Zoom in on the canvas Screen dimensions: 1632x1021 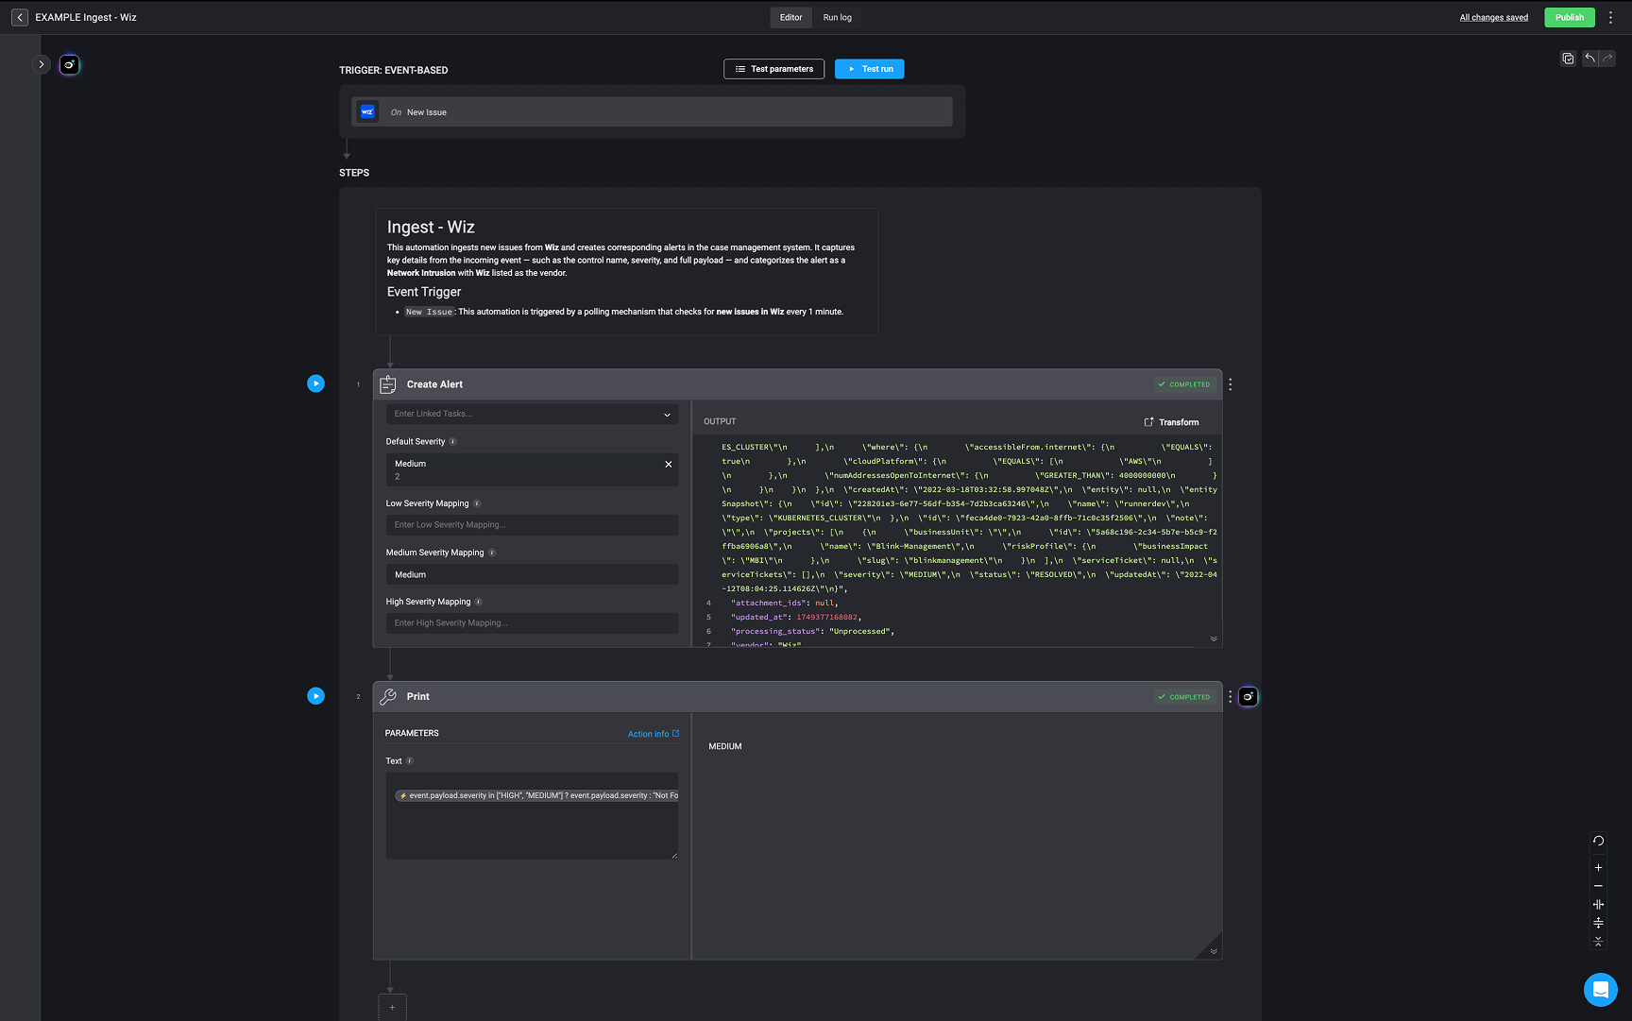coord(1598,867)
